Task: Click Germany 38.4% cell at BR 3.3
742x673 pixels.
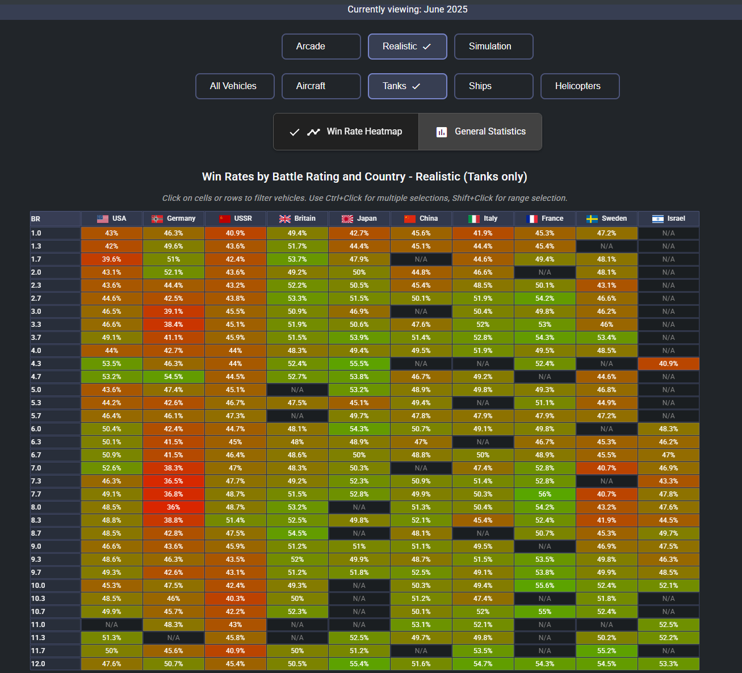Action: tap(173, 325)
